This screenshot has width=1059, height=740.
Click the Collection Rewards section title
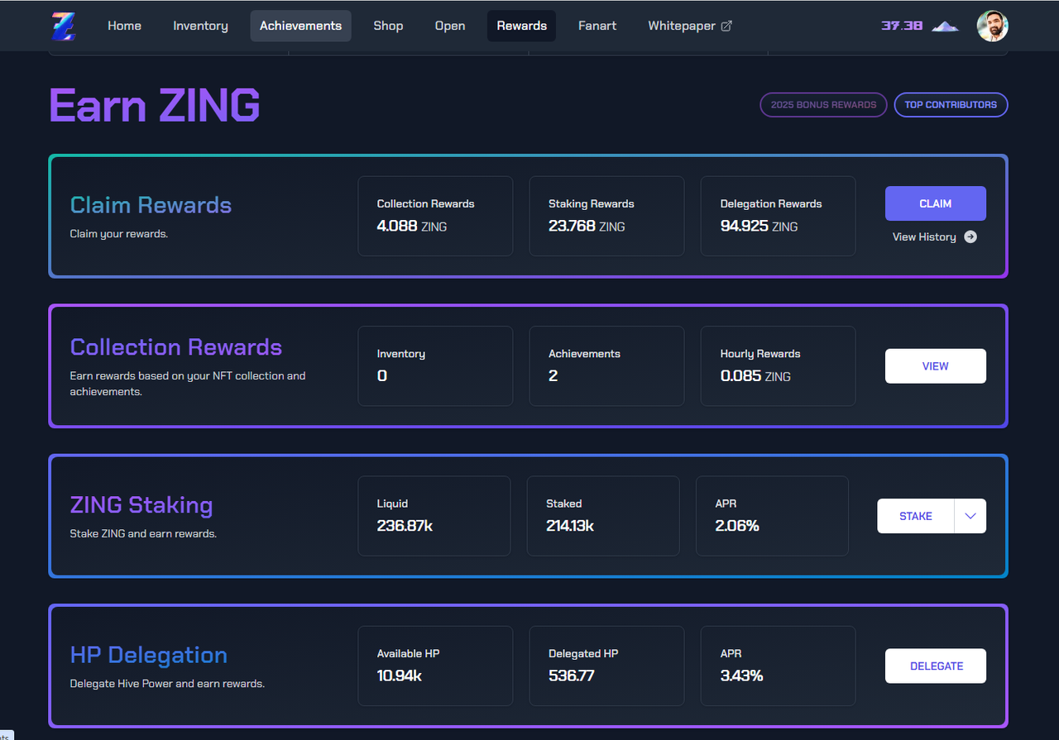[x=176, y=347]
